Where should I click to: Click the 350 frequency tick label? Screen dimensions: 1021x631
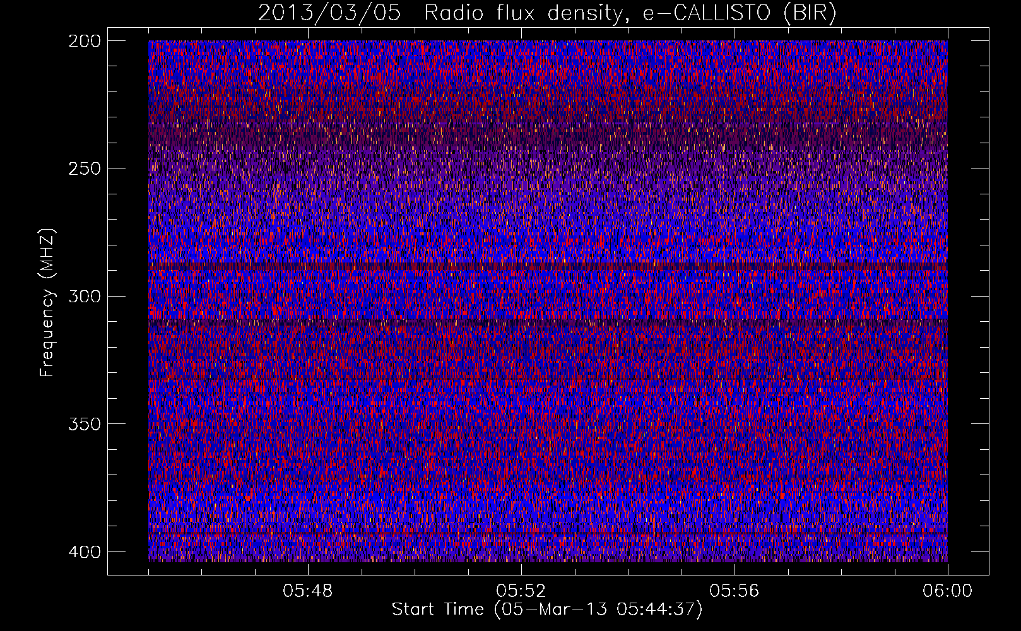84,424
